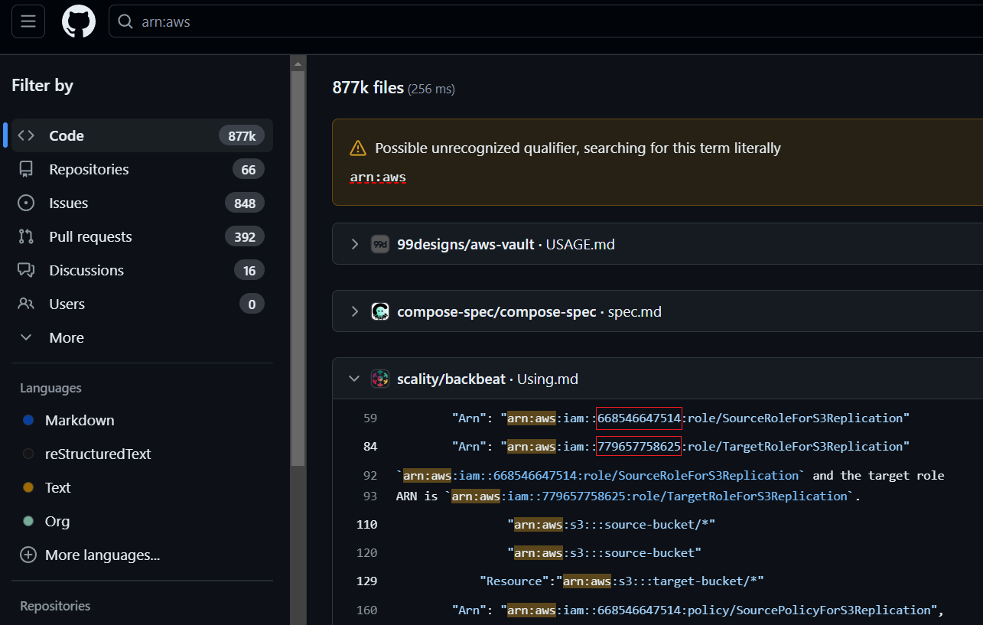Click the 99designs avatar icon

(380, 244)
